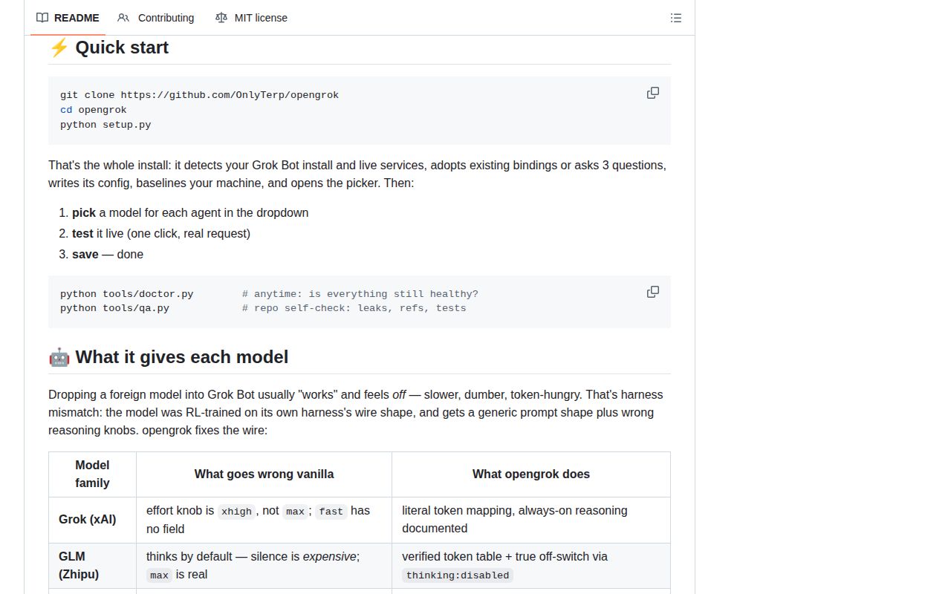Switch to the Contributing tab
951x594 pixels.
tap(156, 18)
